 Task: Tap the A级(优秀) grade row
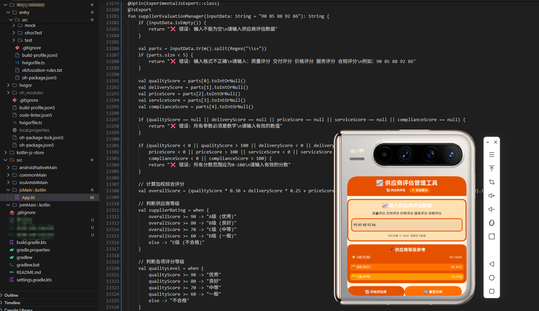click(407, 257)
